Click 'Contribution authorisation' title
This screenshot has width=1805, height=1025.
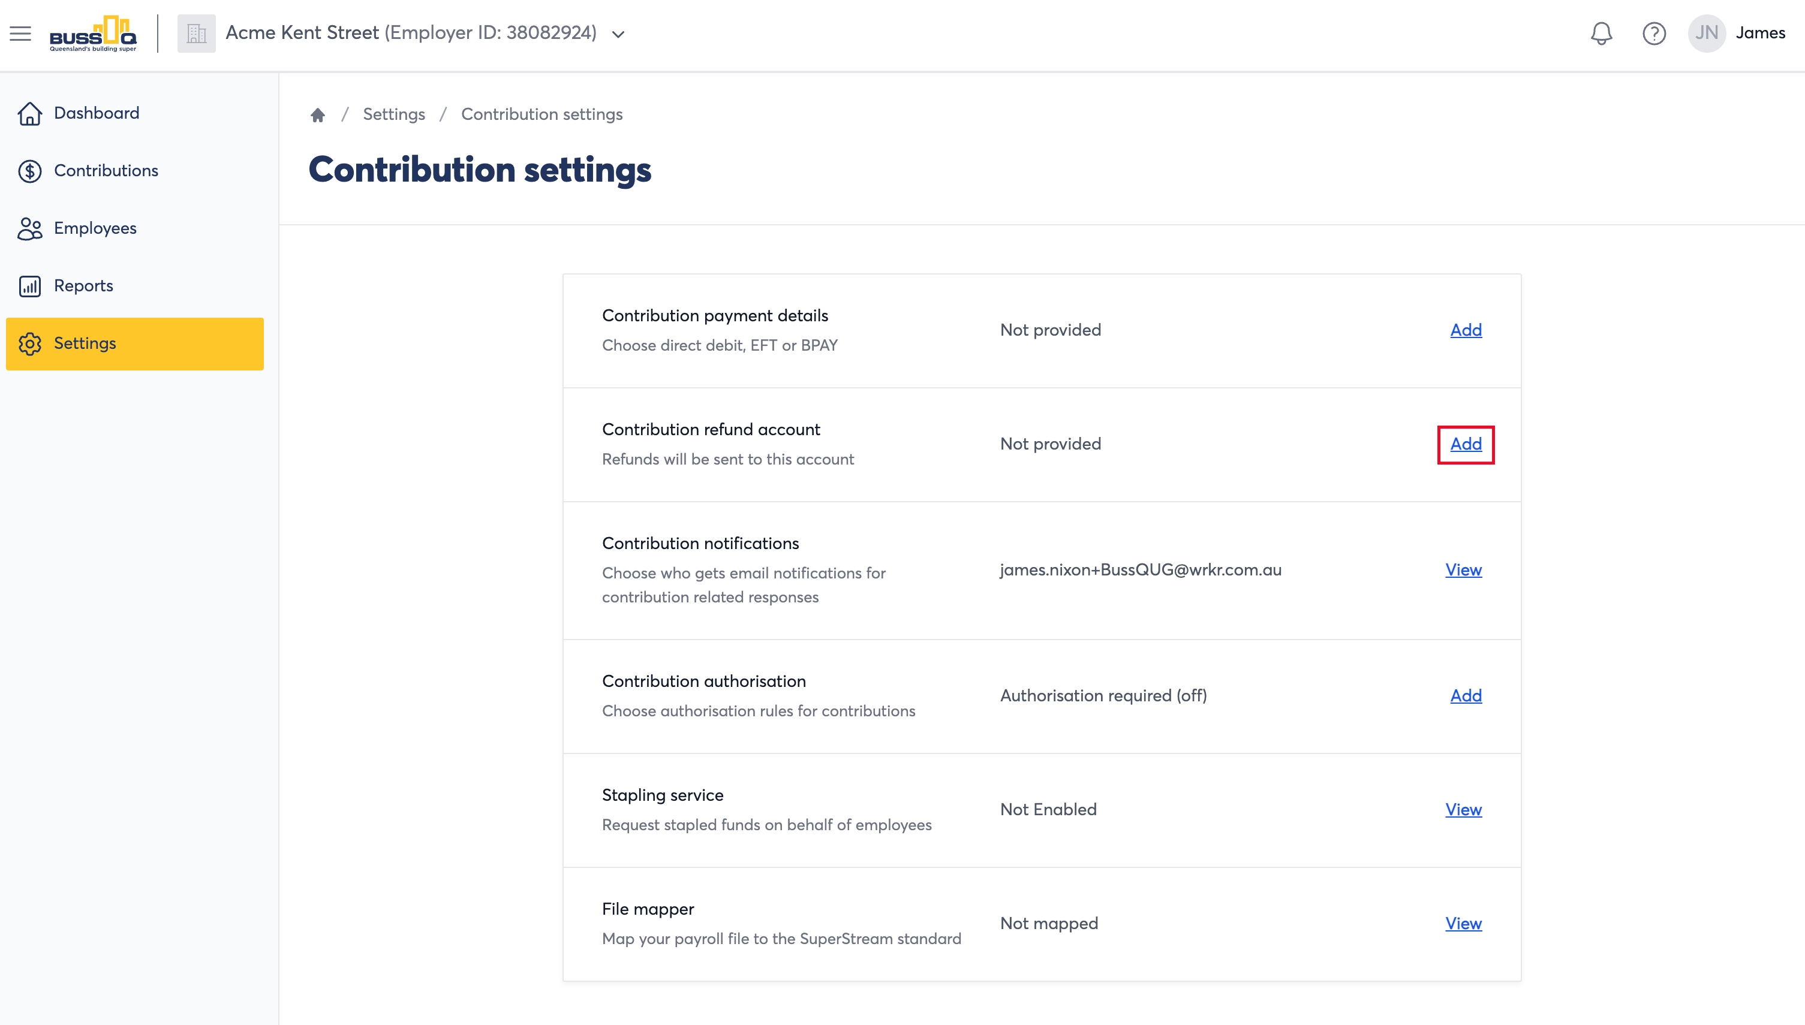[x=703, y=682]
